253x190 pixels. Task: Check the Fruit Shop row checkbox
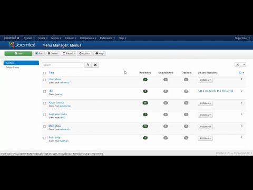pos(44,138)
